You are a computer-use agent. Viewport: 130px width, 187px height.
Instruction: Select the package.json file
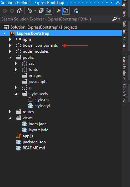coord(34,142)
